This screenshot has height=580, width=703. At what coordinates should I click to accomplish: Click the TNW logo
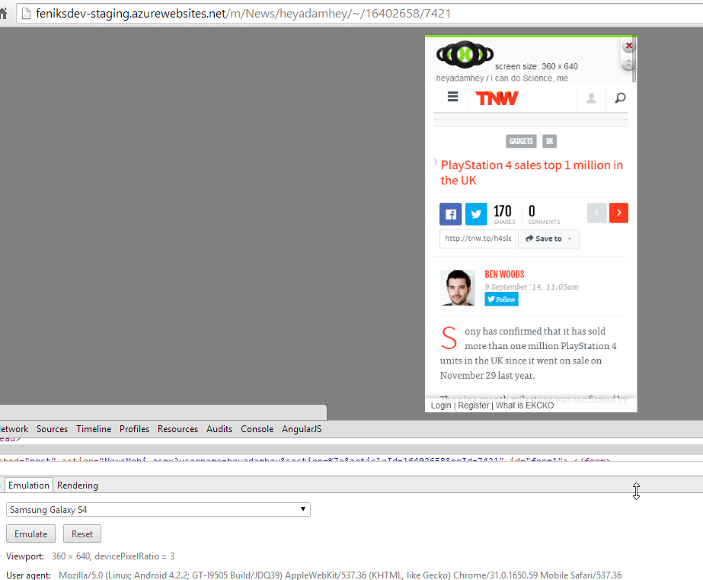pos(497,98)
